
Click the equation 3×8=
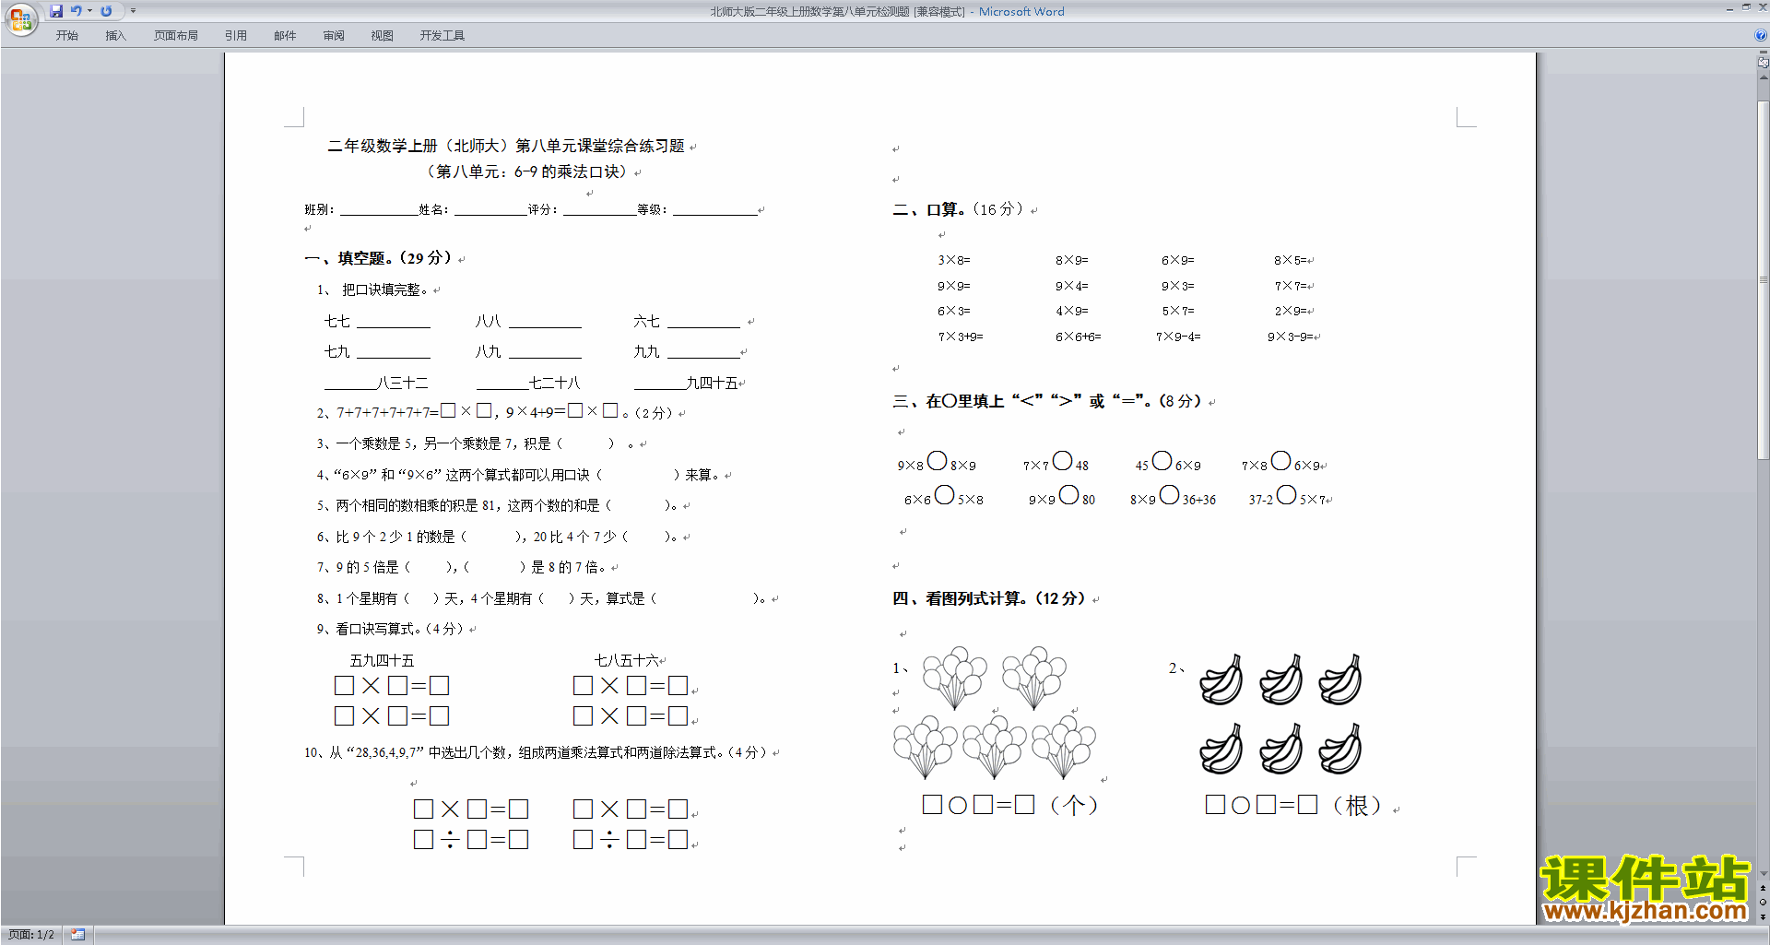[x=954, y=261]
